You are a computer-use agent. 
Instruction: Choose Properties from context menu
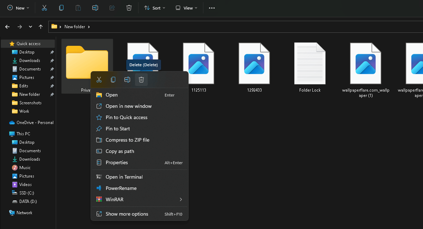click(117, 162)
